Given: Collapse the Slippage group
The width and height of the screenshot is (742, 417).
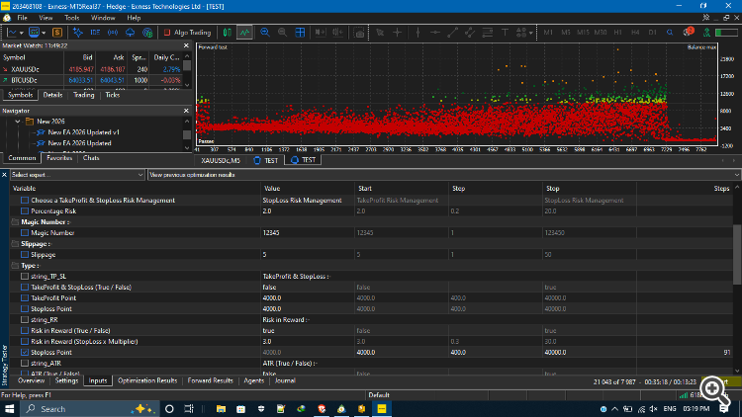Looking at the screenshot, I should tap(15, 243).
